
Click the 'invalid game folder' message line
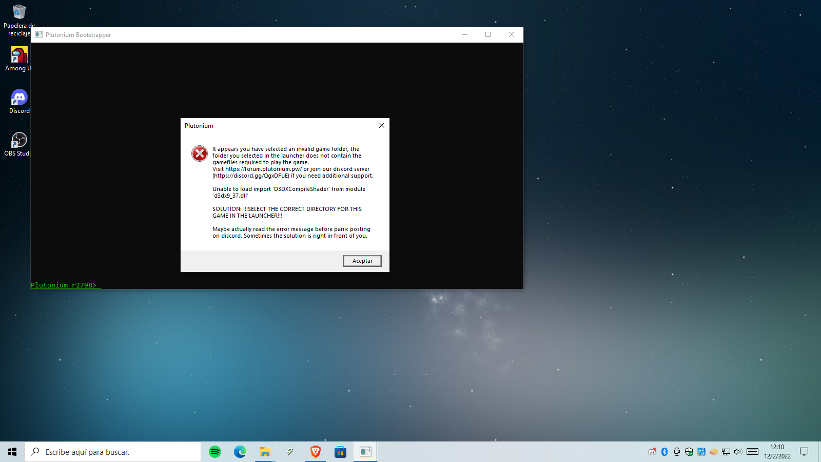click(x=286, y=149)
